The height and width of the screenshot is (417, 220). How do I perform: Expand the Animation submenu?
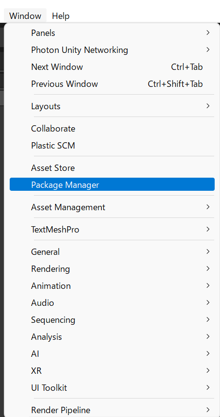(x=112, y=285)
